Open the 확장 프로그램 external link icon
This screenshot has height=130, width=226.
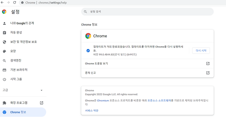point(42,103)
